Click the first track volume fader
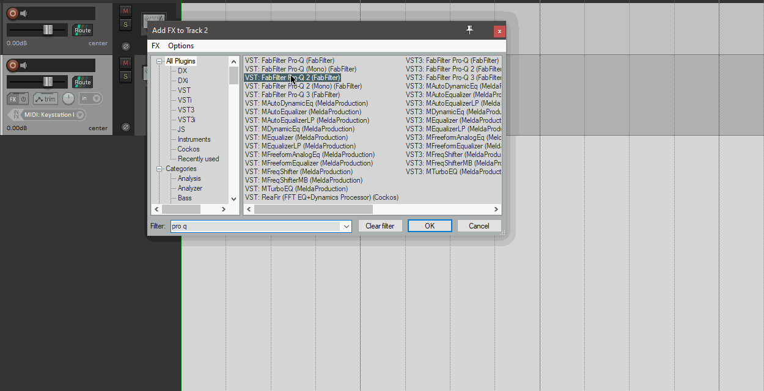764x391 pixels. tap(48, 30)
